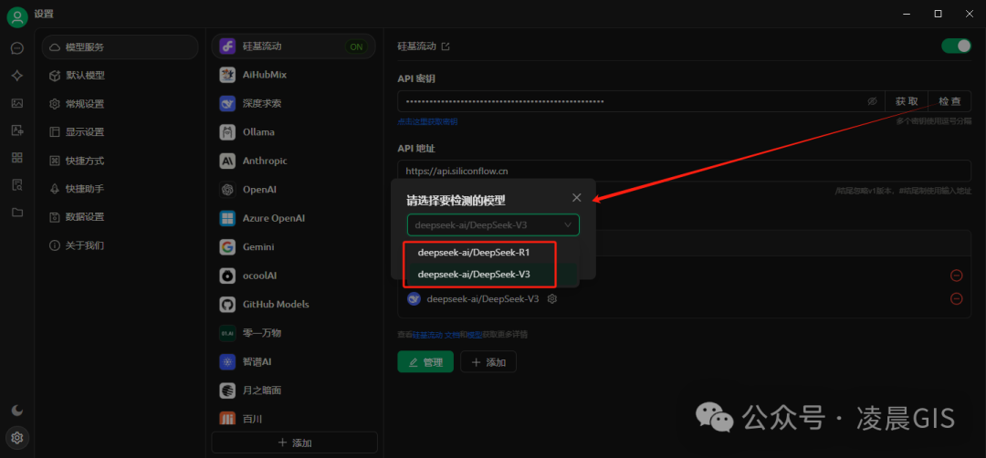Open the translate sidebar icon
Image resolution: width=986 pixels, height=458 pixels.
(x=17, y=130)
